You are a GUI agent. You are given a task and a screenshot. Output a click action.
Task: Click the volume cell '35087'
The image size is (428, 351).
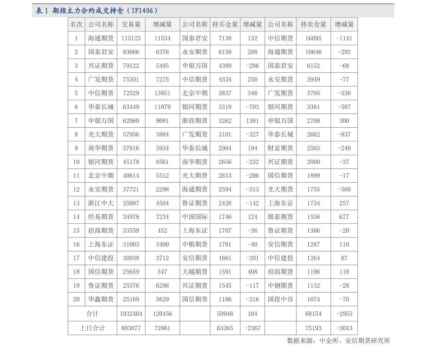[x=131, y=203]
